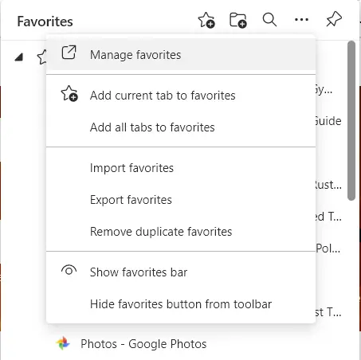Screen dimensions: 361x360
Task: Click the Google Photos pinwheel icon
Action: tap(63, 343)
